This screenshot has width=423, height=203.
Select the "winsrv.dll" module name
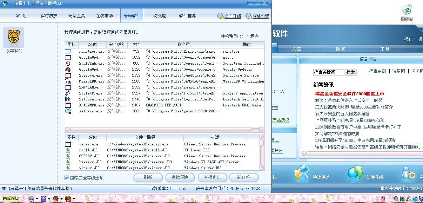click(89, 168)
